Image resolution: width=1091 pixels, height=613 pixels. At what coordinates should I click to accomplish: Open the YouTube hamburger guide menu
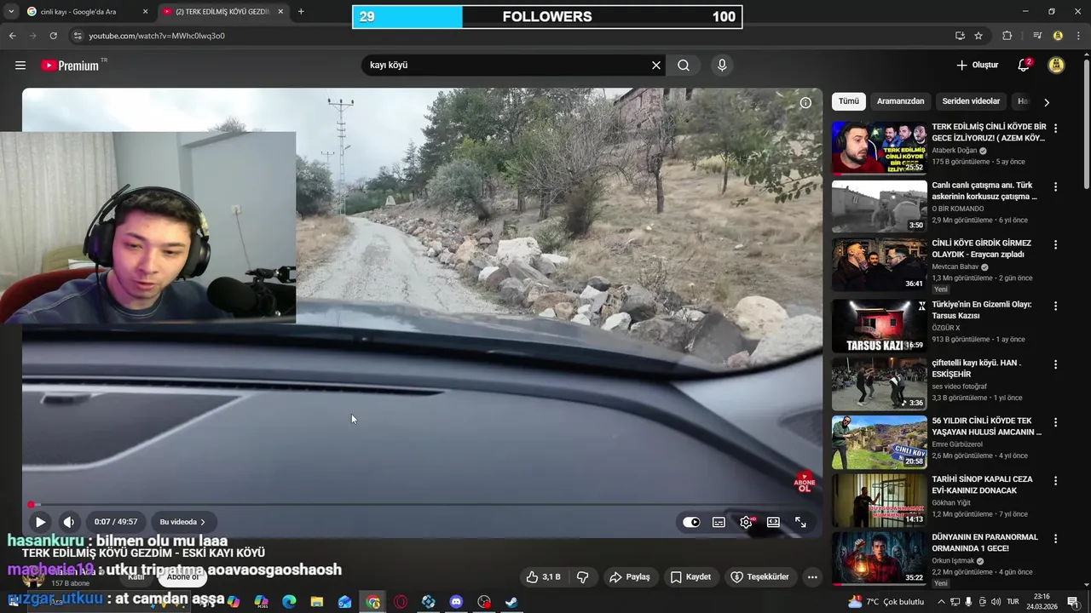pyautogui.click(x=20, y=66)
